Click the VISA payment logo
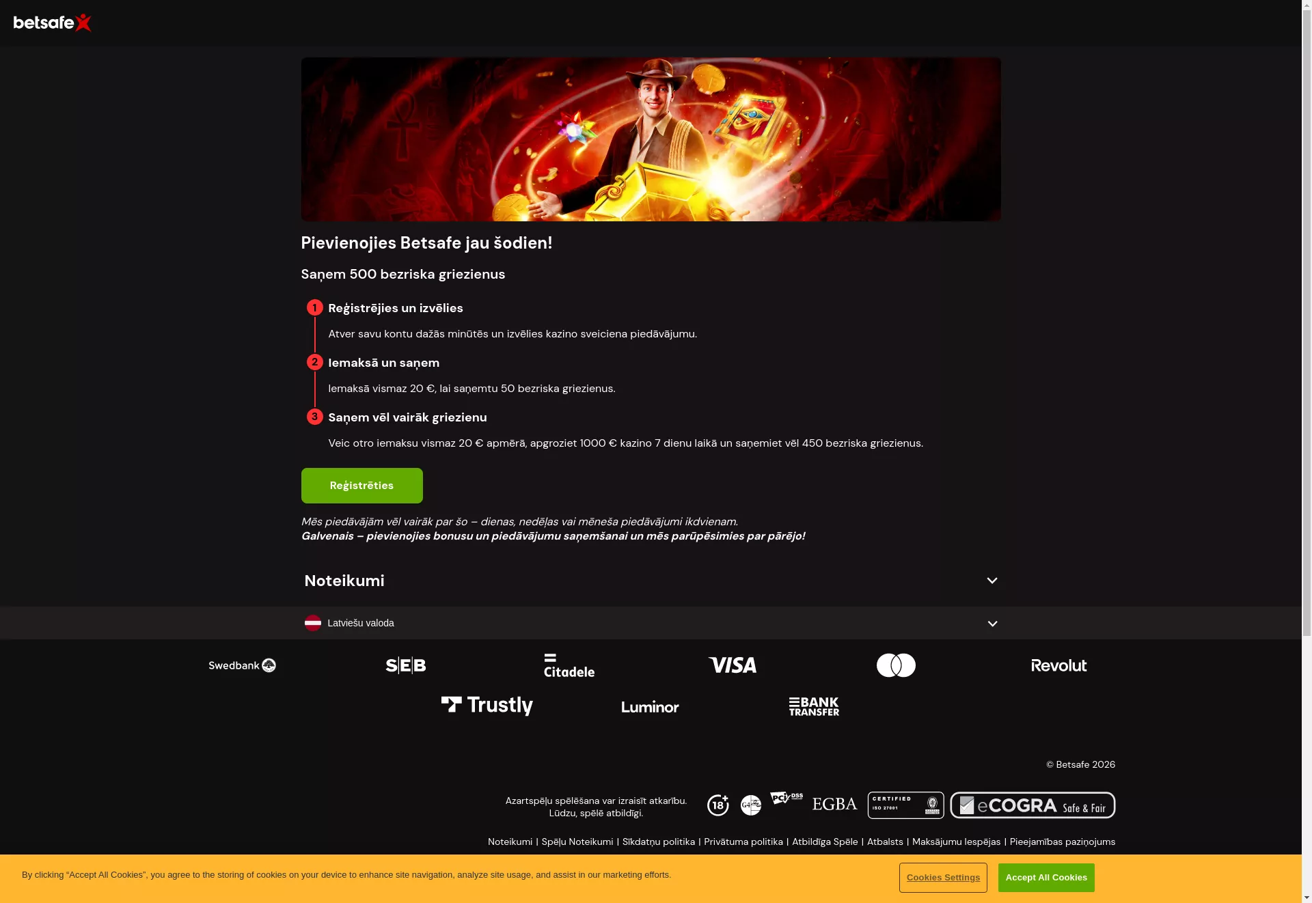 pyautogui.click(x=733, y=665)
